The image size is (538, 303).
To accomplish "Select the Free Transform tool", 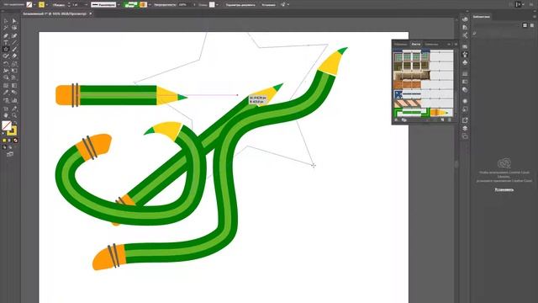I will click(x=14, y=71).
